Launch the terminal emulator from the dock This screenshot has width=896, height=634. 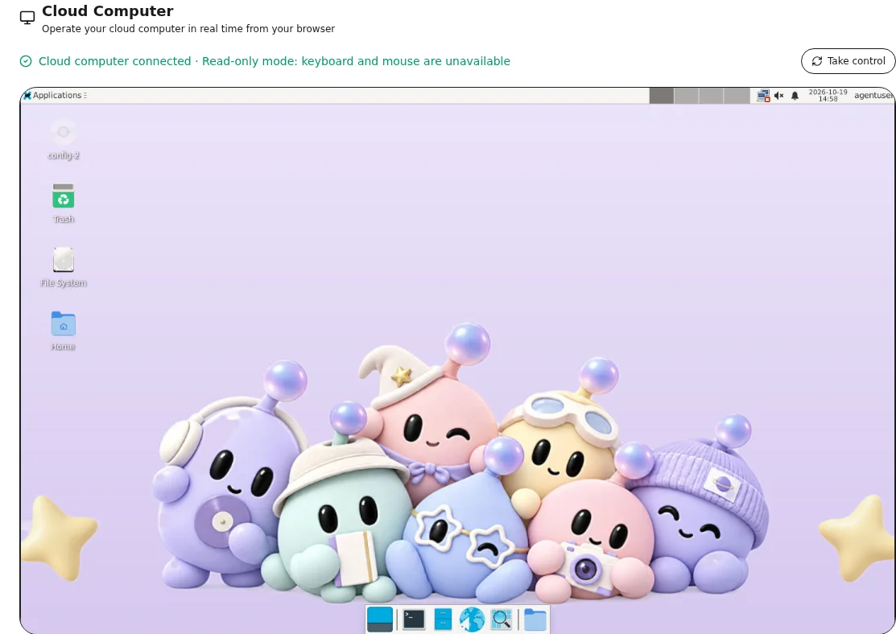pyautogui.click(x=414, y=620)
